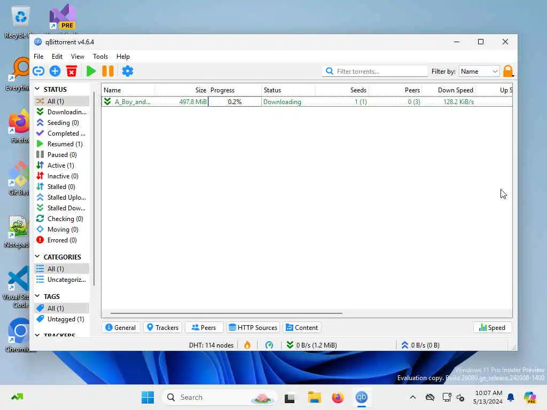Click DHT: 114 nodes in status bar
547x410 pixels.
pos(211,345)
